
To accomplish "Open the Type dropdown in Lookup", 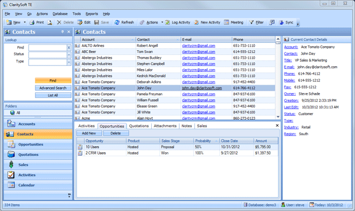I will coord(69,62).
